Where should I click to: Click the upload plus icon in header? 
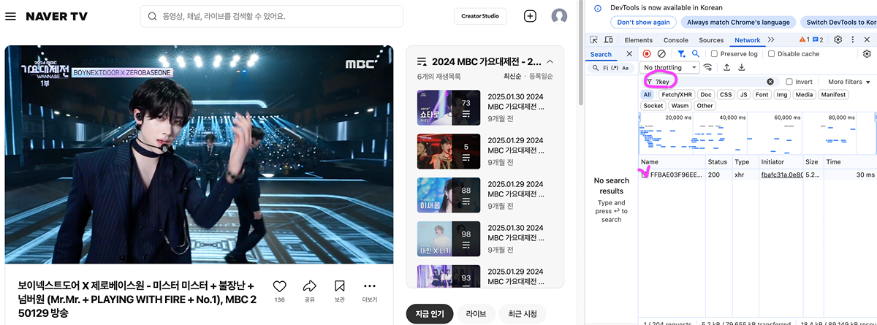530,16
